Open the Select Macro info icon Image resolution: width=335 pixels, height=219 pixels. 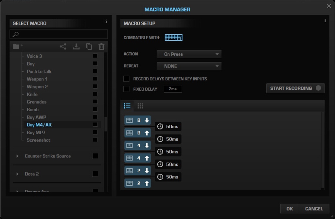tap(106, 22)
